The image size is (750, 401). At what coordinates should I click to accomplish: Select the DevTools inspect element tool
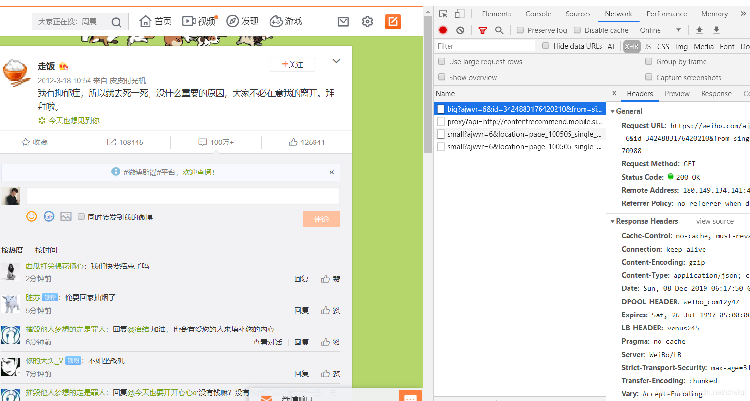443,14
